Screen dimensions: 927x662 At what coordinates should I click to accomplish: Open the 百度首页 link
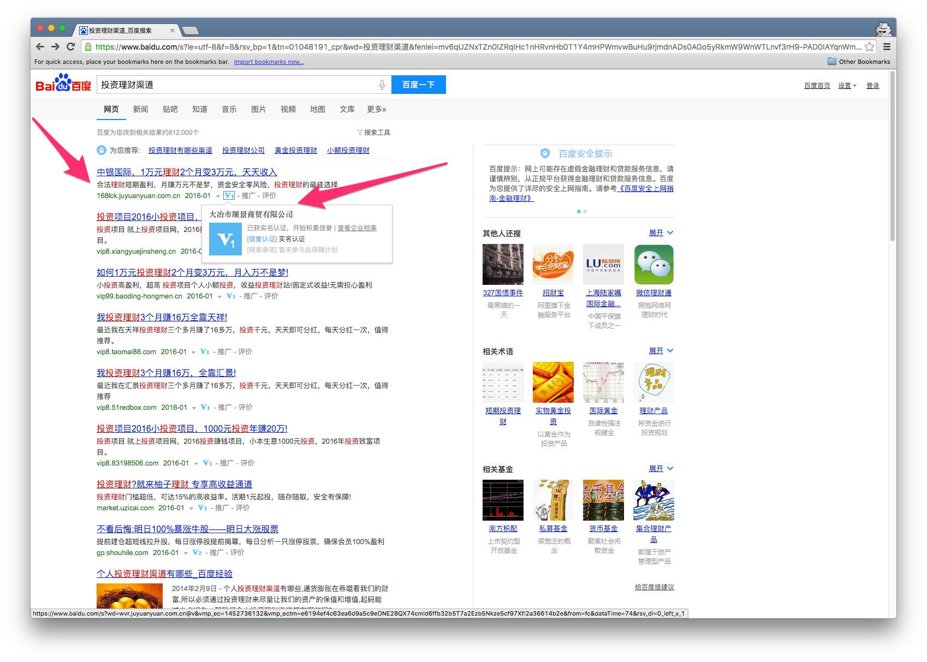(817, 86)
